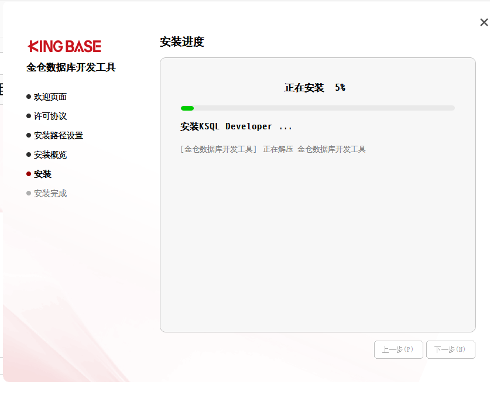
Task: Click the 正在安装 5% status text
Action: [x=315, y=88]
